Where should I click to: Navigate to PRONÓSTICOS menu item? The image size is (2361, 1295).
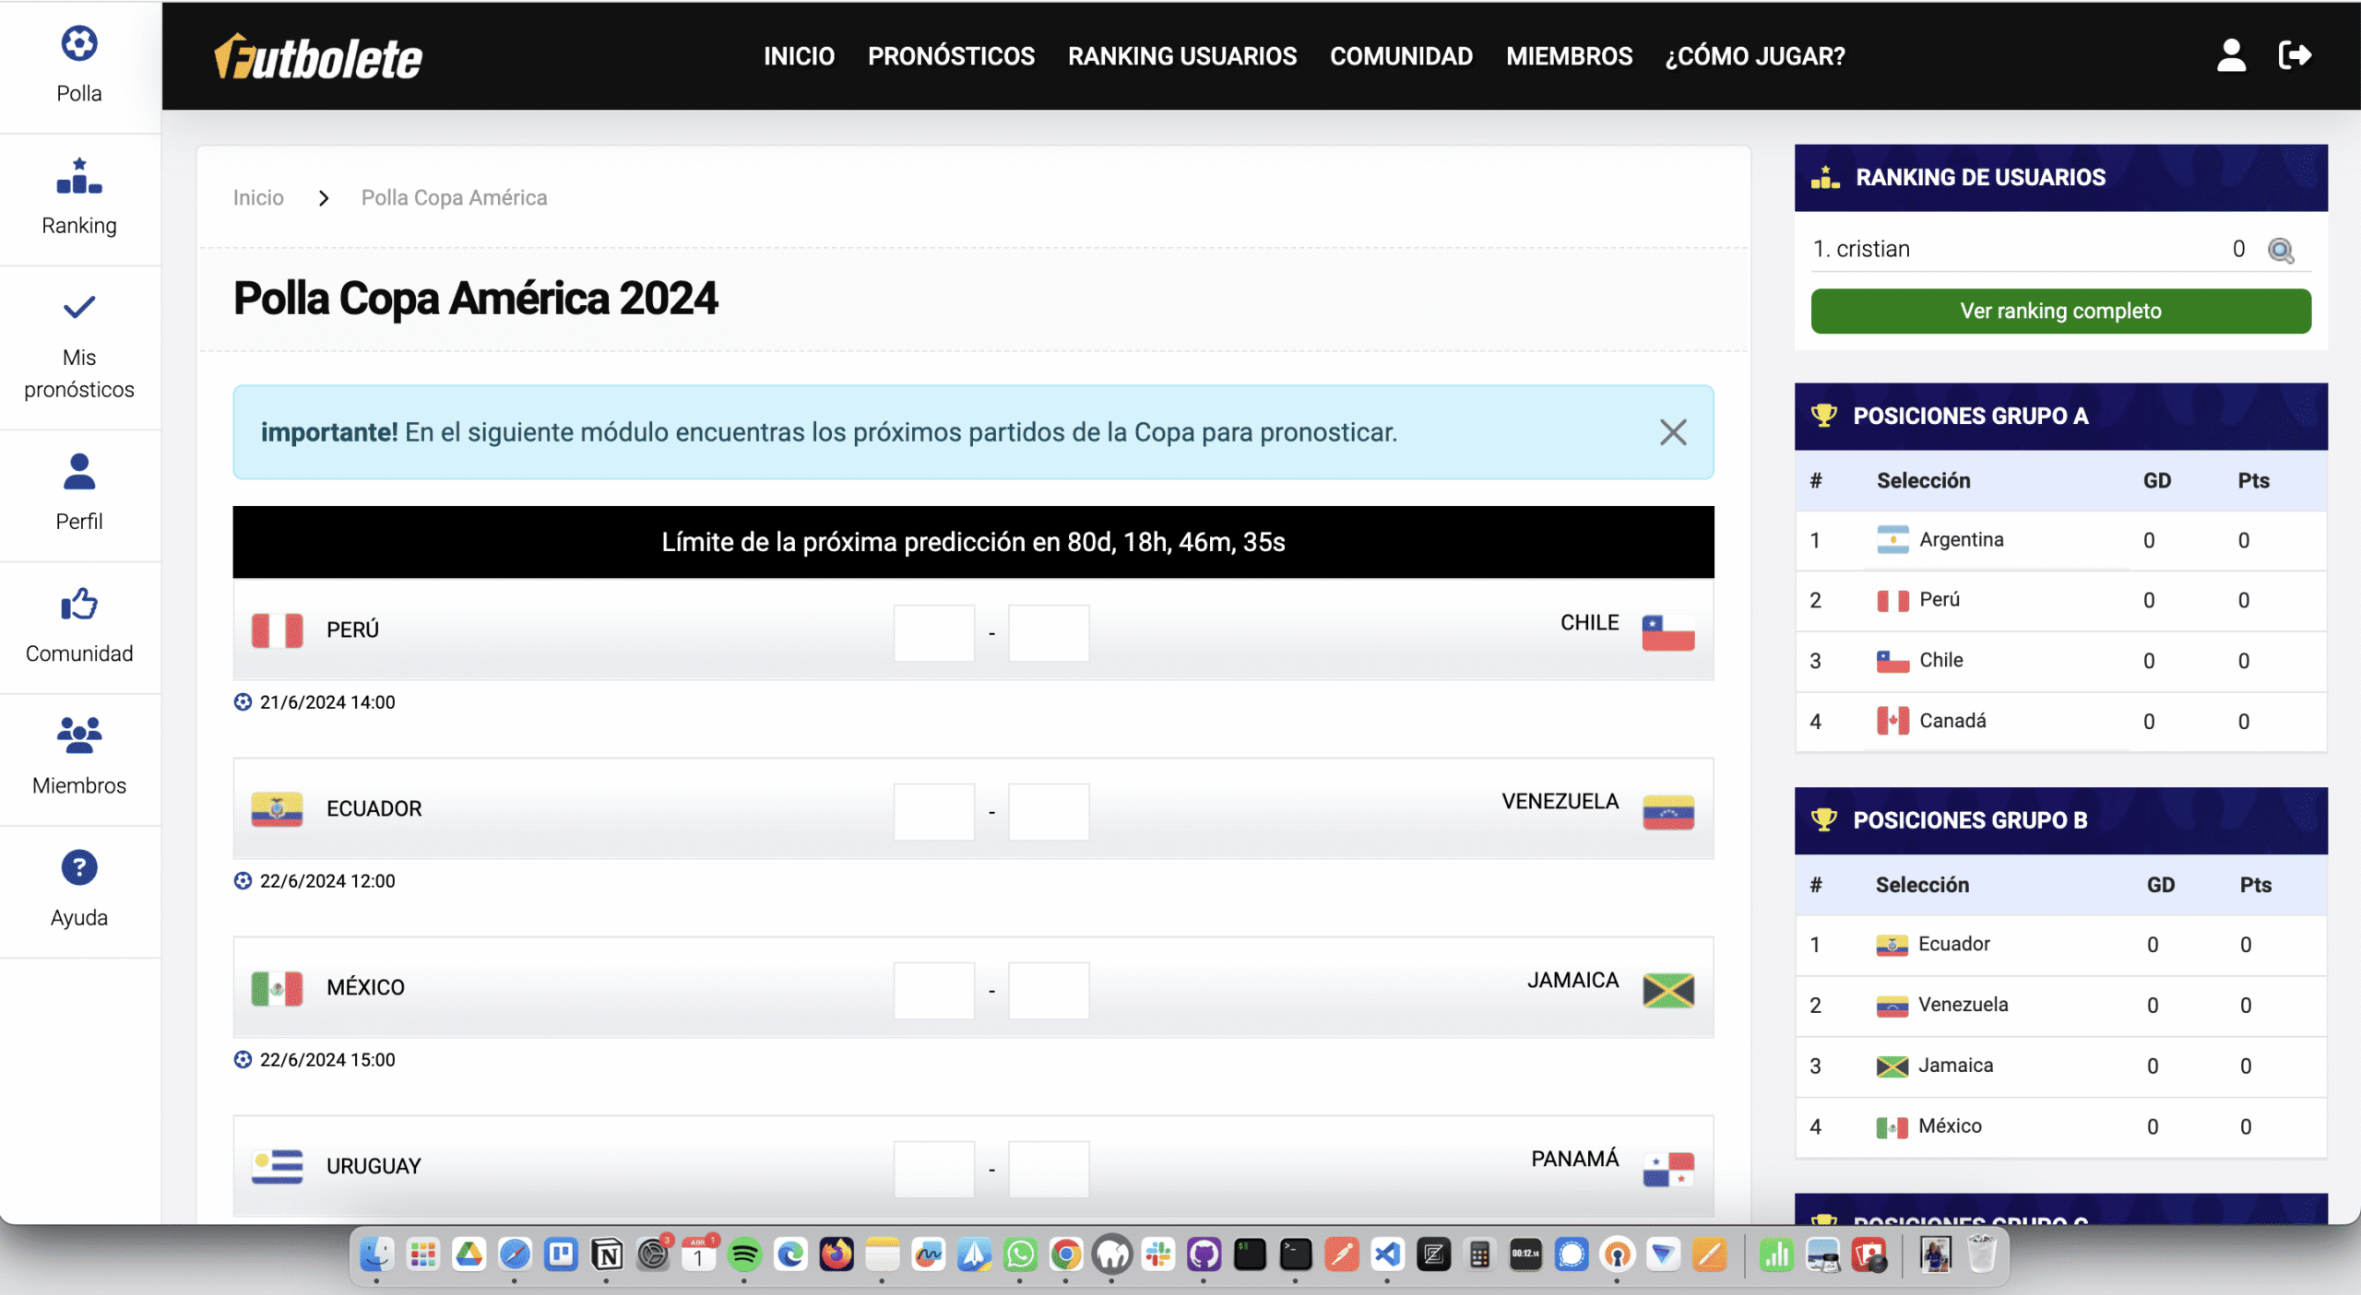(x=951, y=55)
